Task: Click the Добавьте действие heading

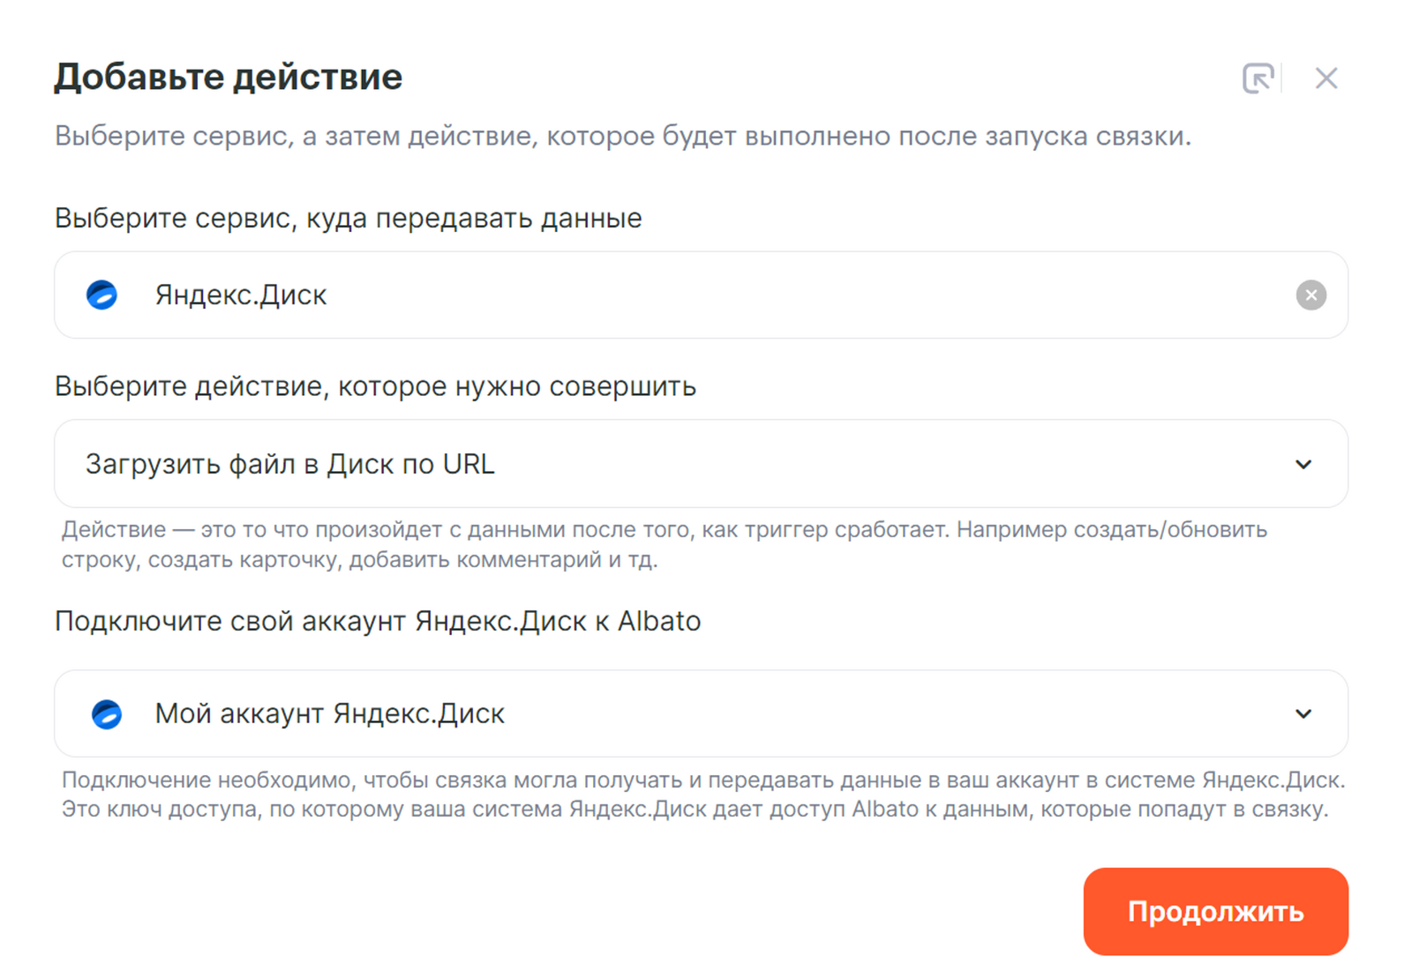Action: click(228, 77)
